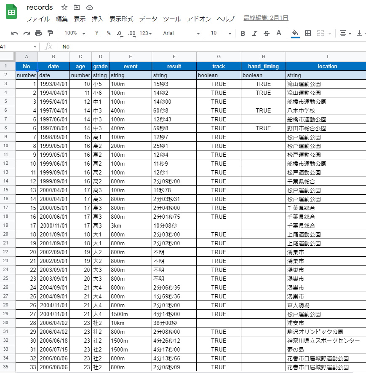Check the cloud save status icon
Viewport: 366px width, 373px height.
click(89, 8)
